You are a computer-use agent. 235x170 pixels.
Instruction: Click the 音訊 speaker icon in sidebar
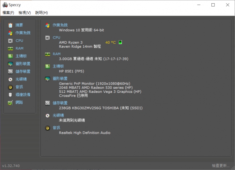pos(10,87)
